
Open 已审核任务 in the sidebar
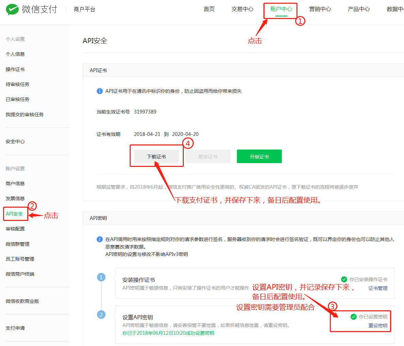tap(17, 99)
